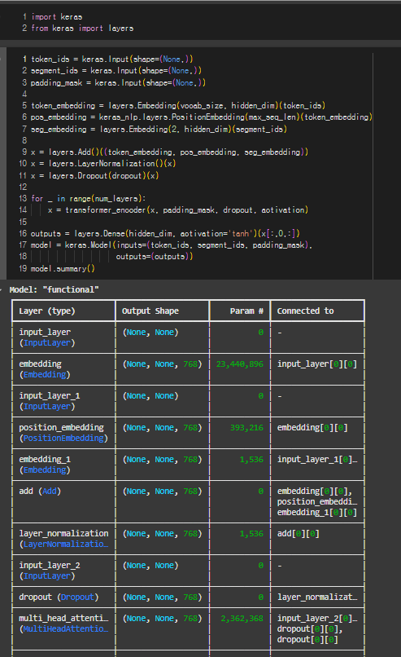Select the embedding_1 layer cell

[x=64, y=465]
